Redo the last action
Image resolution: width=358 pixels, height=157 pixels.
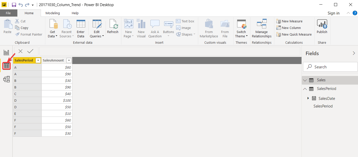coord(27,5)
